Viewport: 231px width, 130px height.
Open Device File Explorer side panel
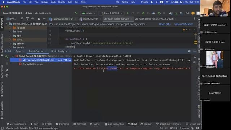pos(199,88)
